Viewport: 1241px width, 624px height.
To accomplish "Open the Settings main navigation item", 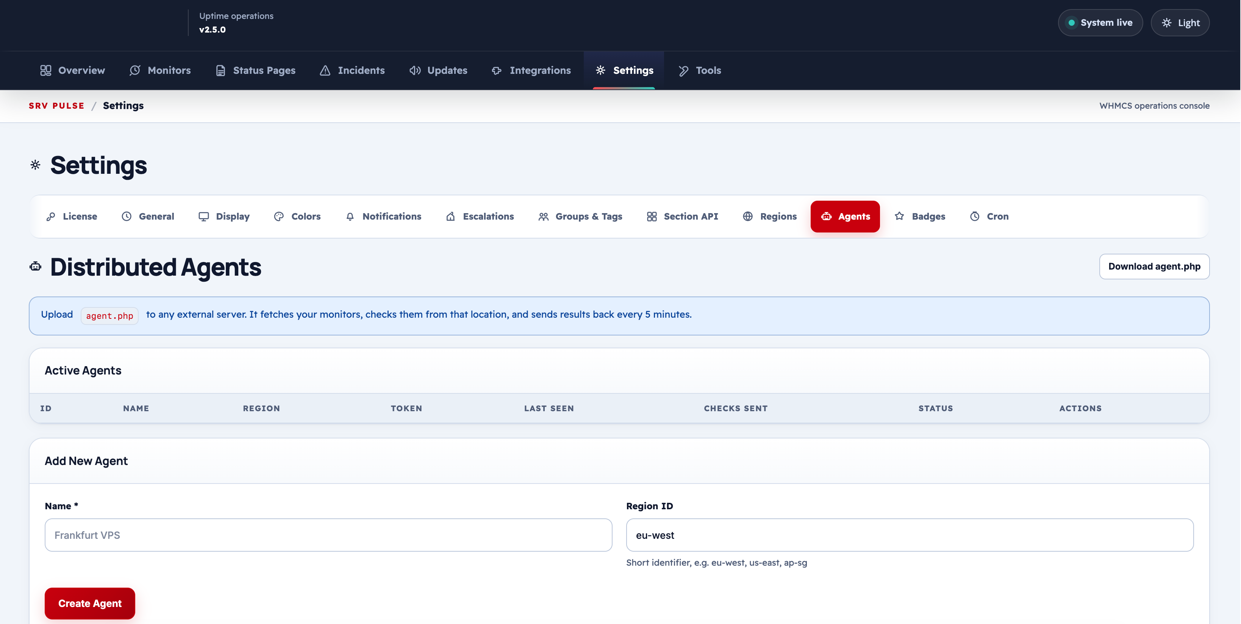I will [x=624, y=70].
